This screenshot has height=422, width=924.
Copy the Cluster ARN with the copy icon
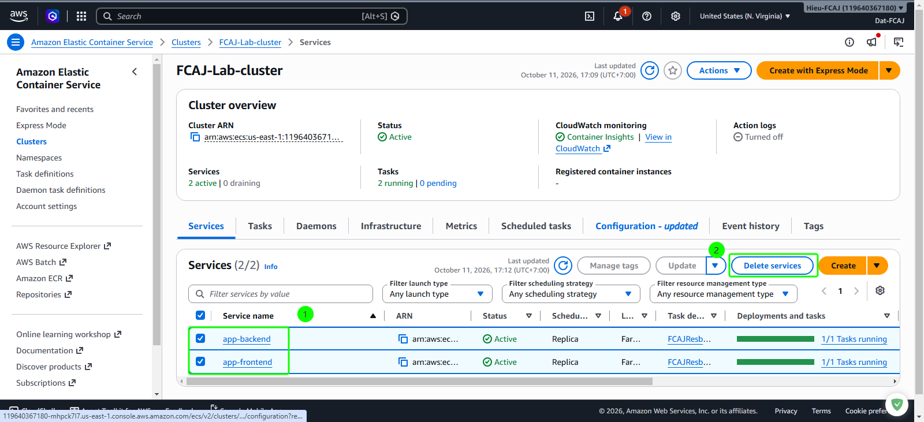[195, 137]
